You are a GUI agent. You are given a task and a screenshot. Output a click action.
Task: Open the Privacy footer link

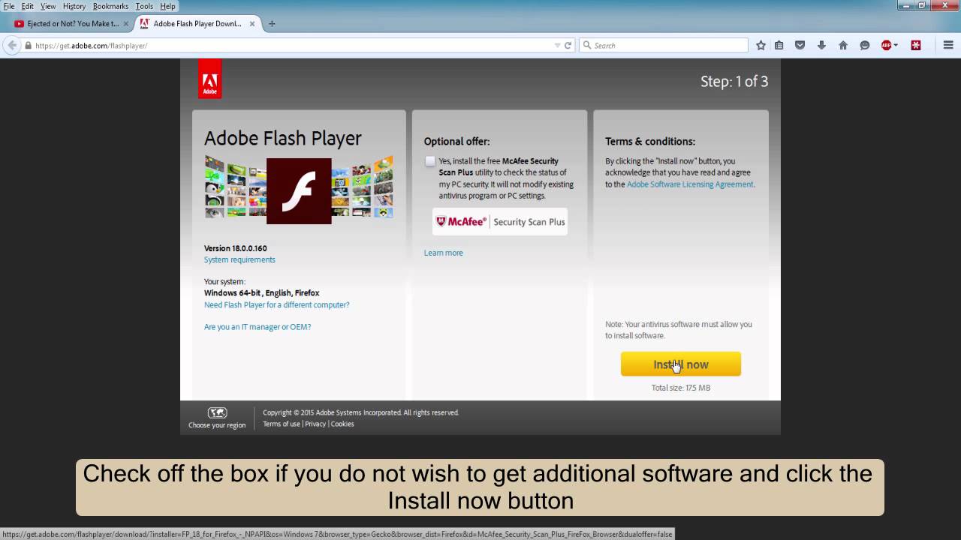[x=315, y=424]
